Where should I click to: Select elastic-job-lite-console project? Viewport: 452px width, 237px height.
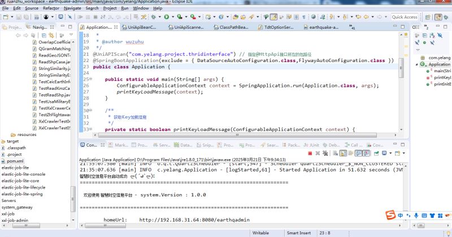tap(23, 174)
